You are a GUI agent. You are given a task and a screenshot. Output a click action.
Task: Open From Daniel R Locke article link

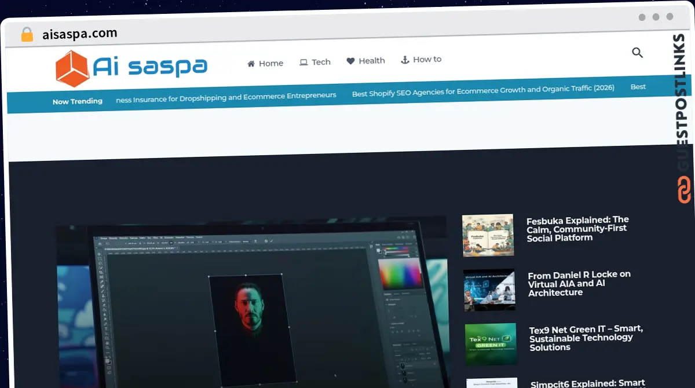click(579, 283)
